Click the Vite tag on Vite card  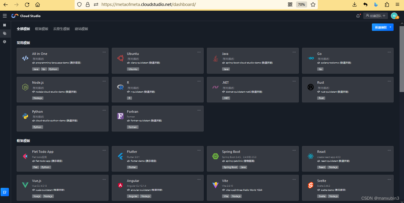click(x=226, y=196)
